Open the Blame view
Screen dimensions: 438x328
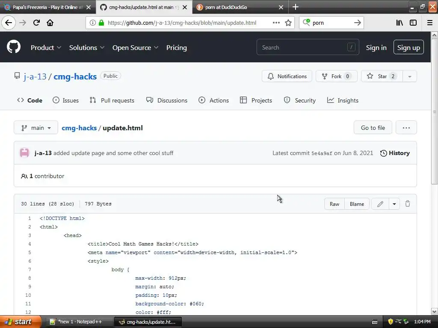[357, 204]
